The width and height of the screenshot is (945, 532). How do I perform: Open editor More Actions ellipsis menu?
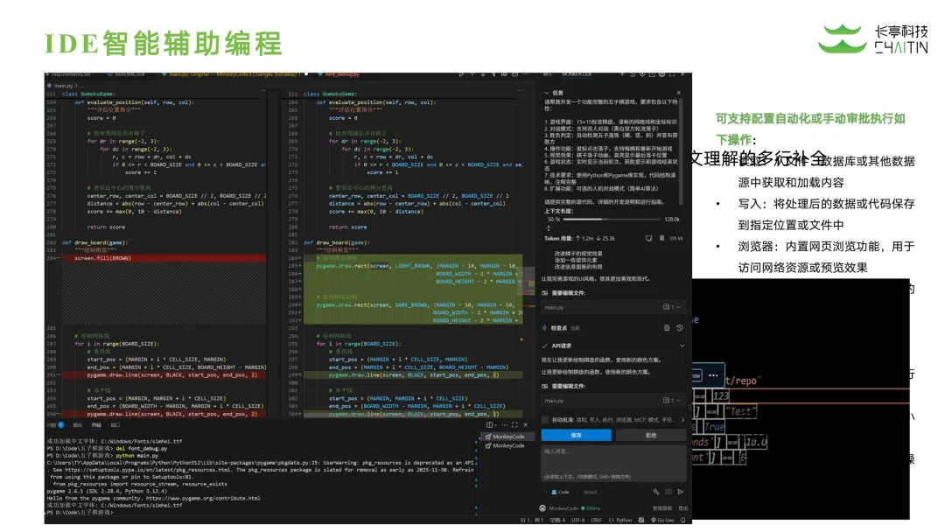click(x=525, y=74)
